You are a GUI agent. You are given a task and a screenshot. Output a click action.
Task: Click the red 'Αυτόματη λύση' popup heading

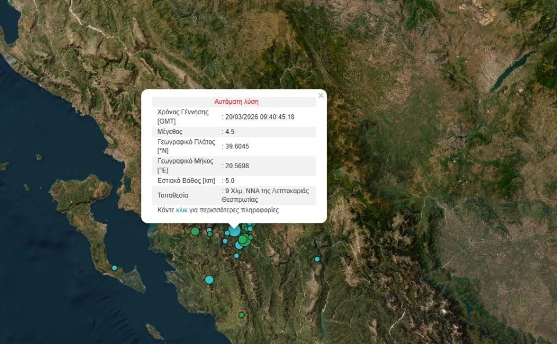coord(236,102)
